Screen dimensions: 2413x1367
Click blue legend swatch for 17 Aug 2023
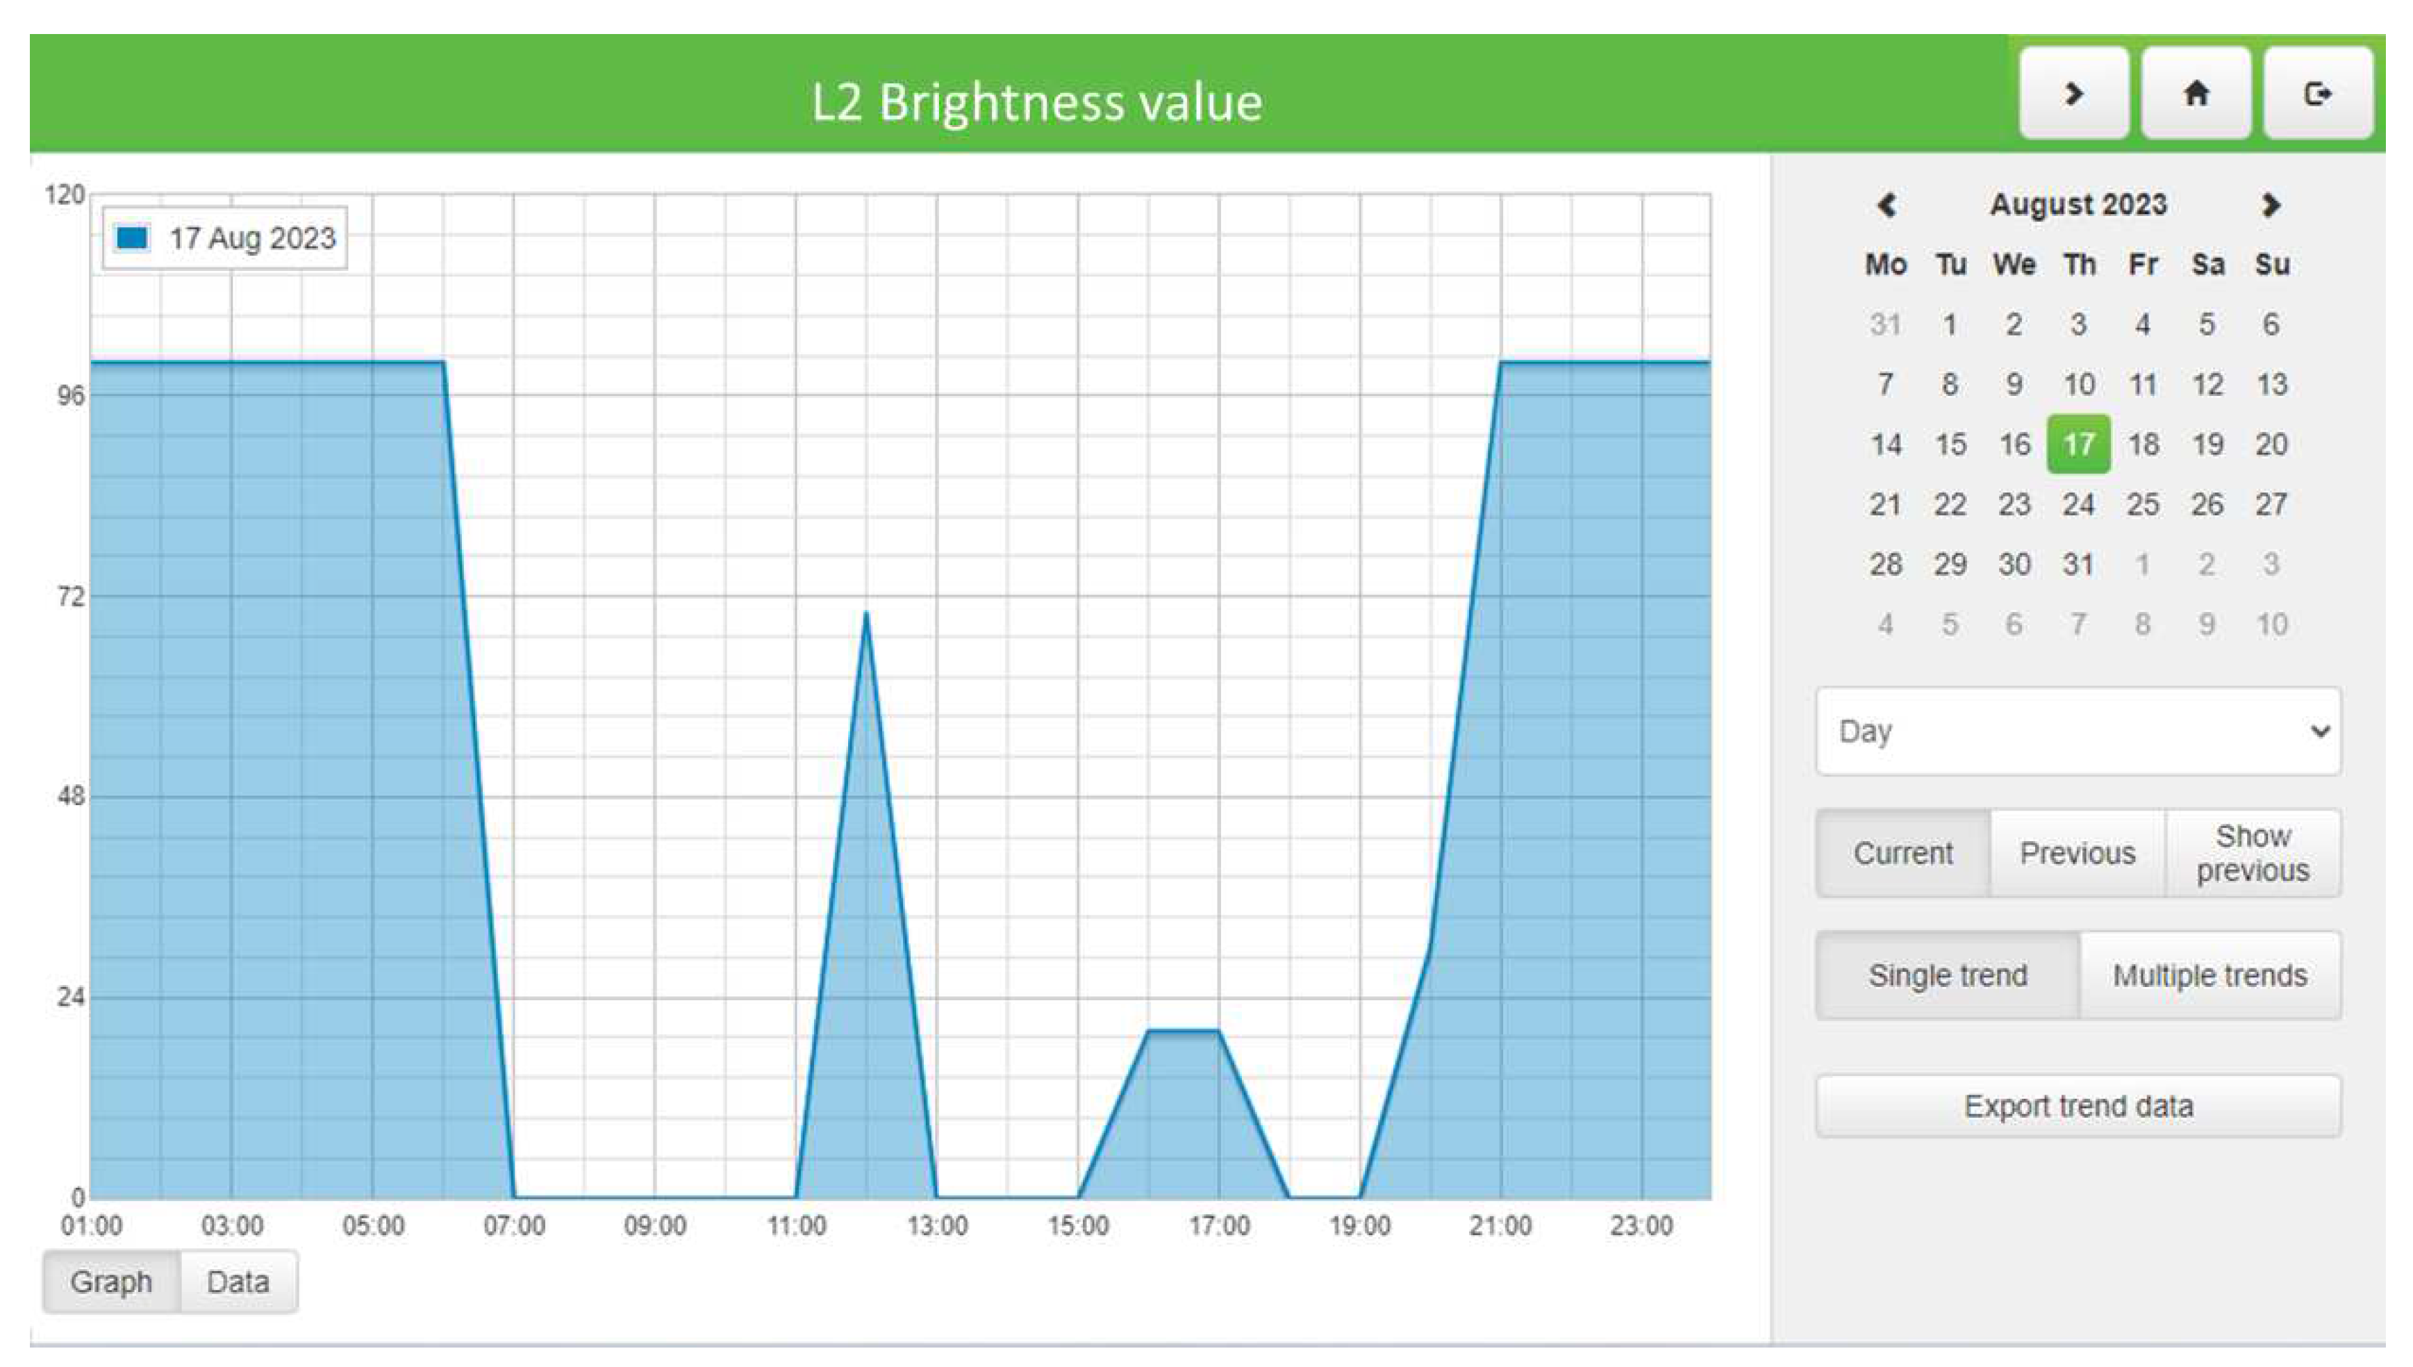click(x=131, y=238)
